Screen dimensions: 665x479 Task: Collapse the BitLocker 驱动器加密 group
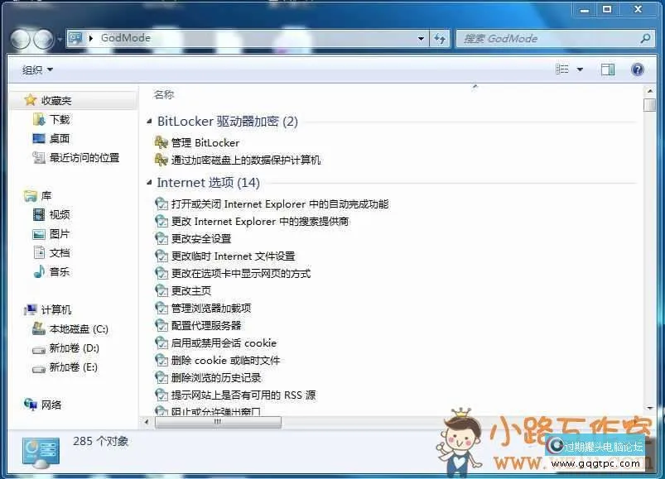[x=150, y=122]
